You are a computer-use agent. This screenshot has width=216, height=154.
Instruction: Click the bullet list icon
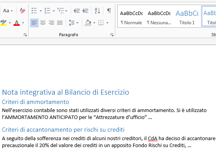(34, 11)
